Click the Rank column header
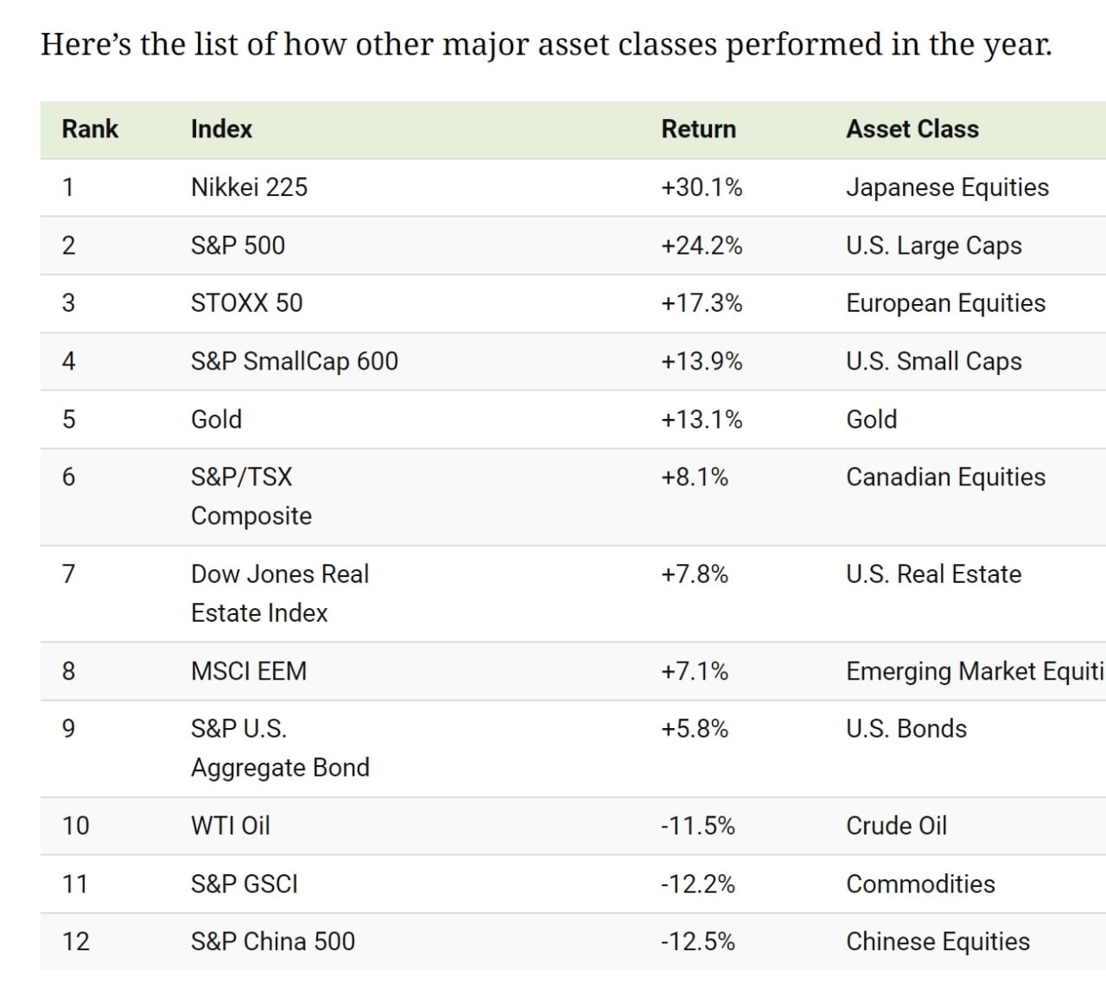This screenshot has width=1106, height=995. pyautogui.click(x=90, y=130)
